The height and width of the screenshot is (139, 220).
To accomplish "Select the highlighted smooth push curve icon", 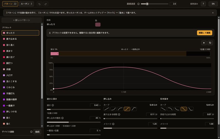I will point(127,109).
